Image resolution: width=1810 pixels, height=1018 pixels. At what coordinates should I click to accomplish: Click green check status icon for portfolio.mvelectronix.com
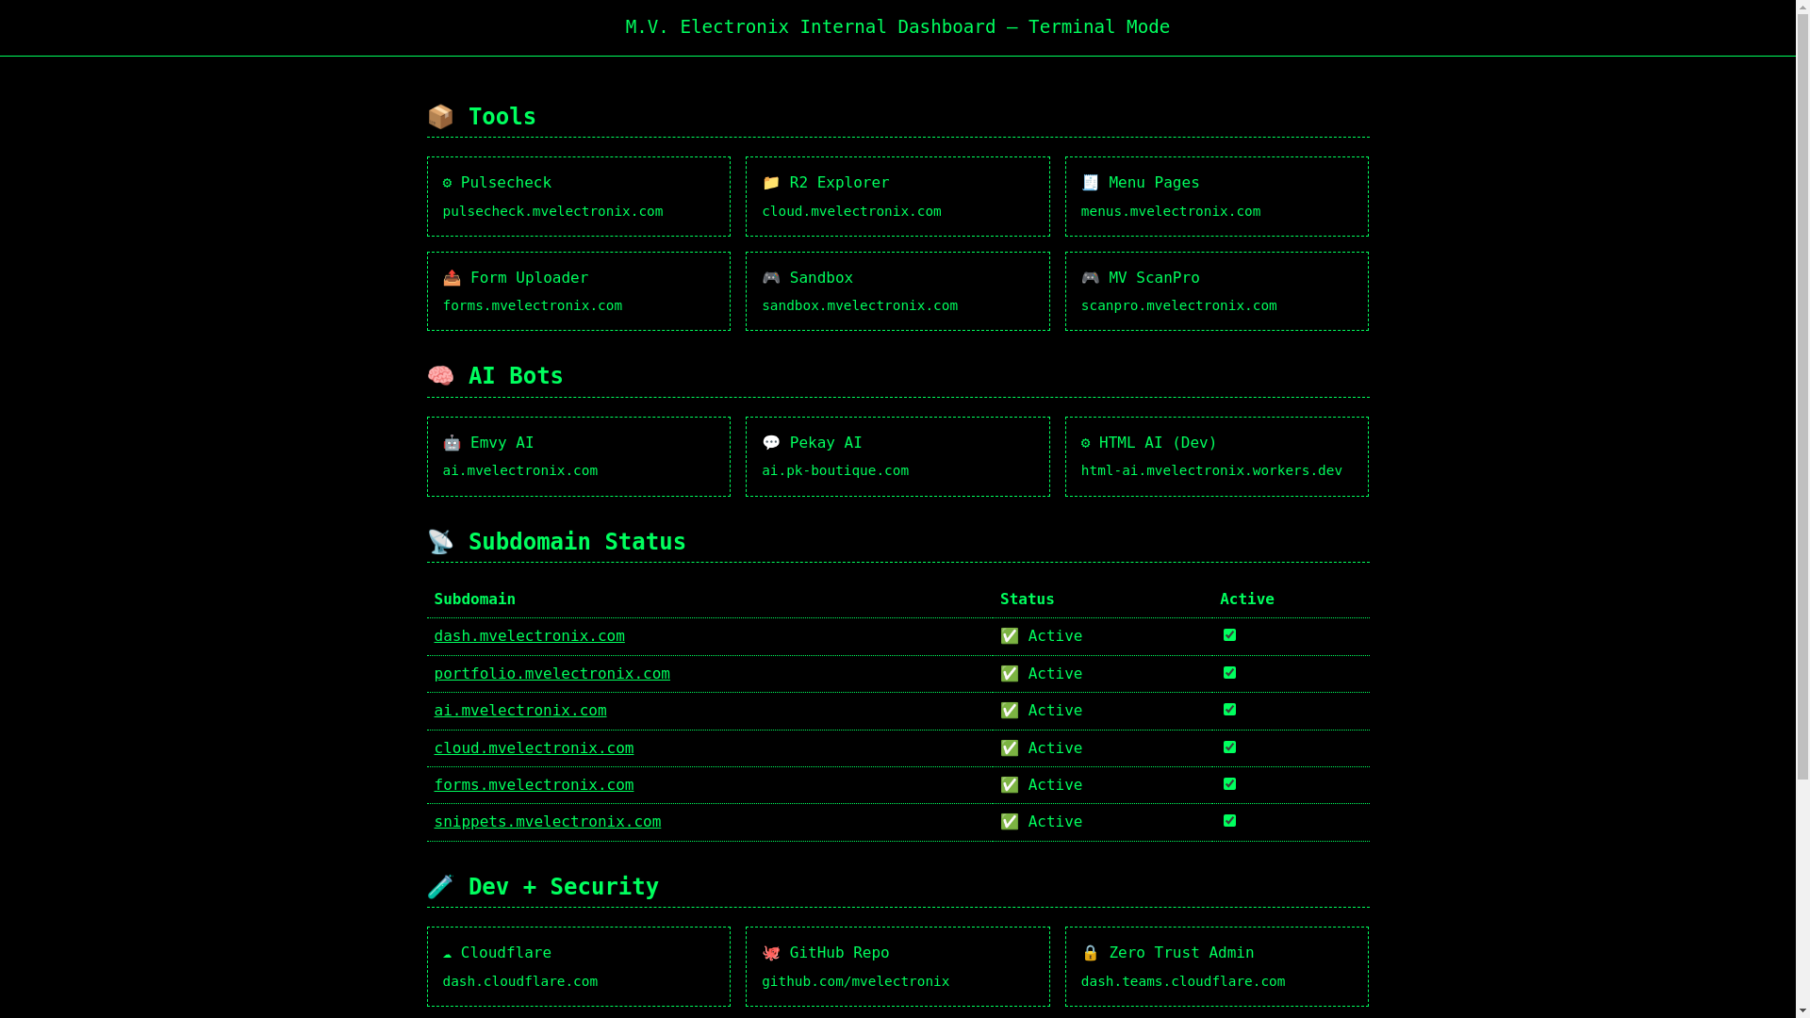tap(1010, 674)
